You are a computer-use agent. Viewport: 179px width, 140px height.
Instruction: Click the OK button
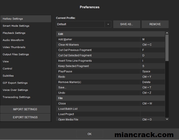coord(89,134)
